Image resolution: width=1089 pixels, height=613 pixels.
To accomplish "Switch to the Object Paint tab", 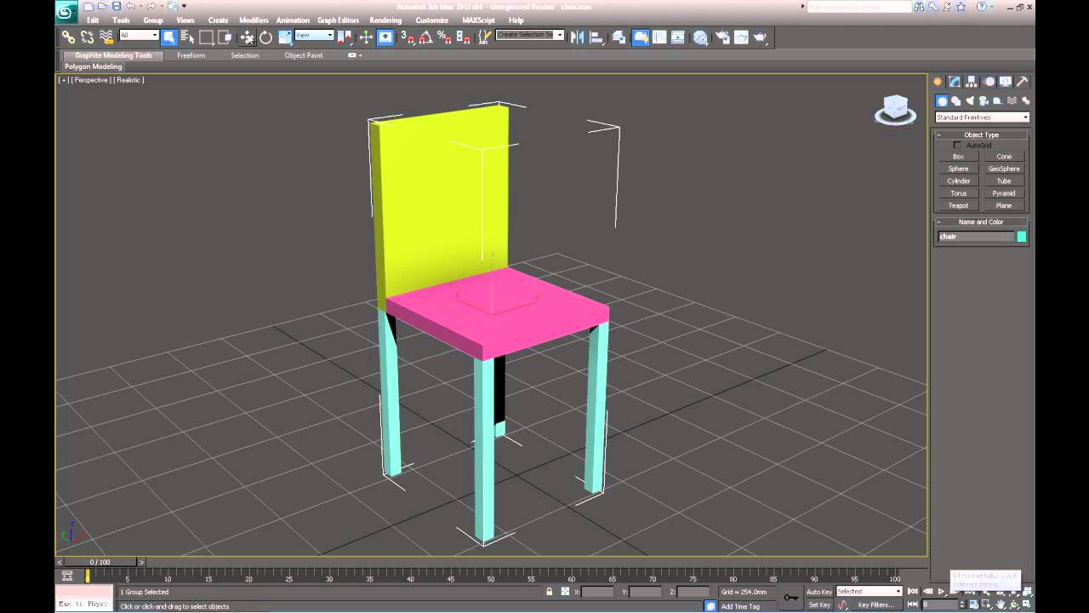I will pos(304,55).
